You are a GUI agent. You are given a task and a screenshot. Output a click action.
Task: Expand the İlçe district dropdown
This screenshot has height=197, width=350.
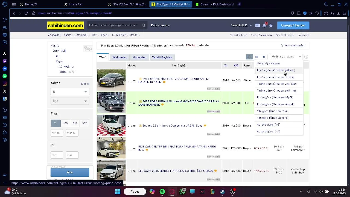coord(70,101)
